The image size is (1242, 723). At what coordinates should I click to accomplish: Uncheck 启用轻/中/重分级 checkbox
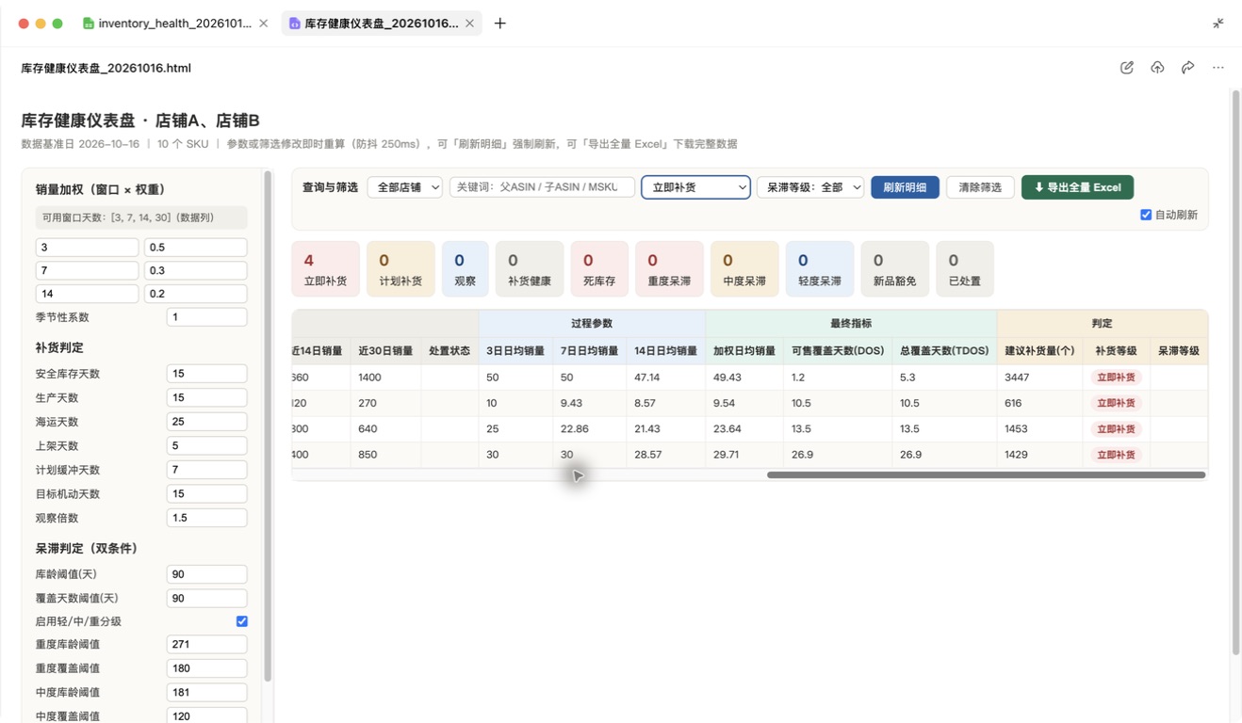pos(242,621)
